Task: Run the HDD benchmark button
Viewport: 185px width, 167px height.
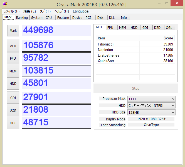Action: pyautogui.click(x=13, y=83)
